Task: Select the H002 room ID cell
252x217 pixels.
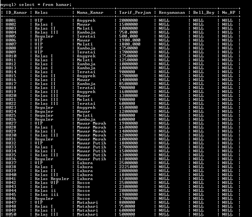Action: pos(11,24)
